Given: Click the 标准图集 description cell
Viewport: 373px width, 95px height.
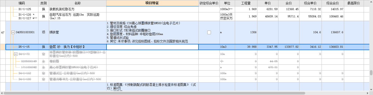Looking at the screenshot, I should (152, 86).
